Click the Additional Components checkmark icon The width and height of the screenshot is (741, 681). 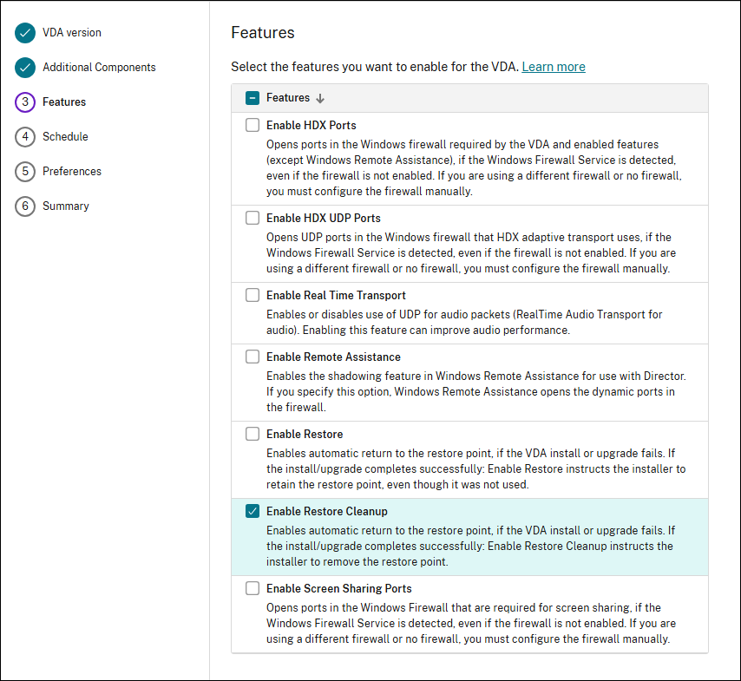click(25, 68)
